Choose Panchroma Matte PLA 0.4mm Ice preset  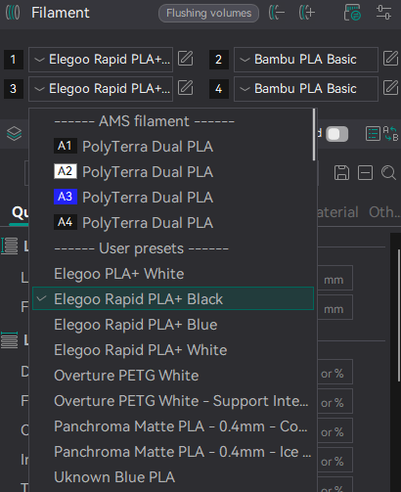pos(173,452)
